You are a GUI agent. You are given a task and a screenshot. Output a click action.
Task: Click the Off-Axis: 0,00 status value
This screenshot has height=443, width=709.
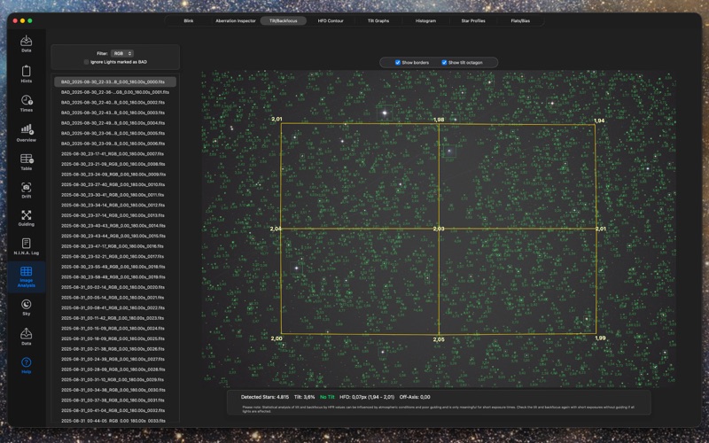(415, 397)
